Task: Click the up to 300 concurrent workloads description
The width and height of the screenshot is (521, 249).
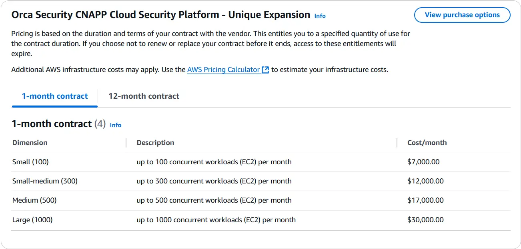Action: (214, 181)
